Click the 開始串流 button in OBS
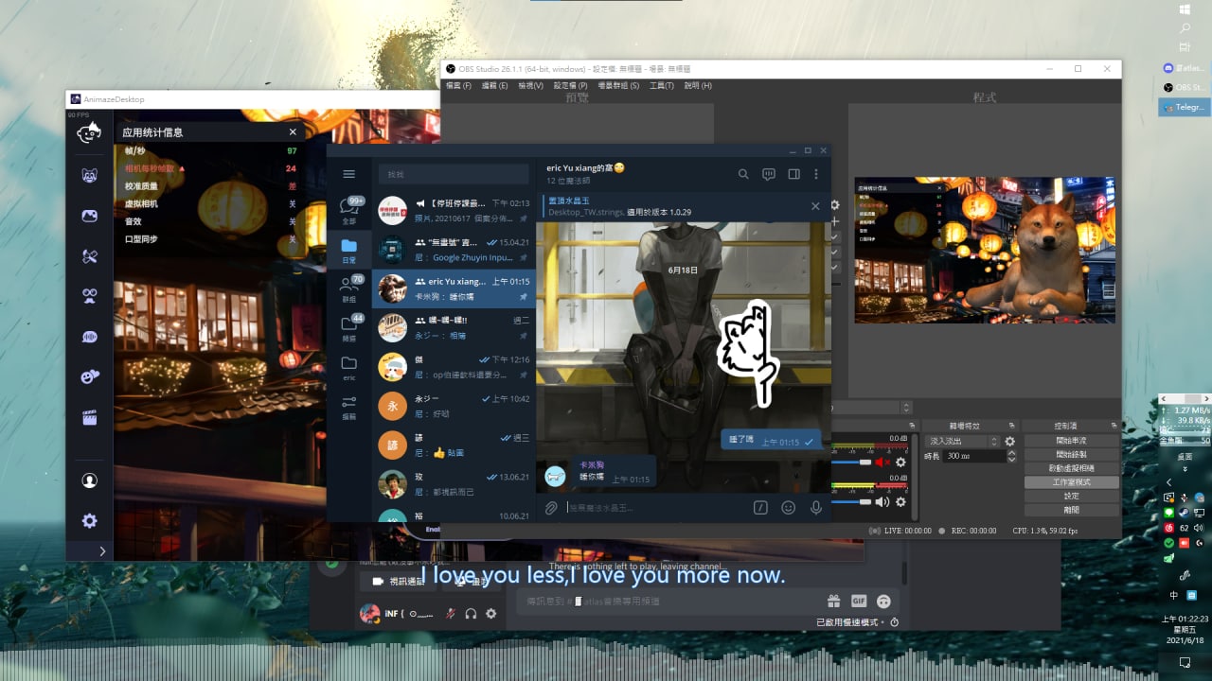The width and height of the screenshot is (1212, 681). [x=1071, y=442]
